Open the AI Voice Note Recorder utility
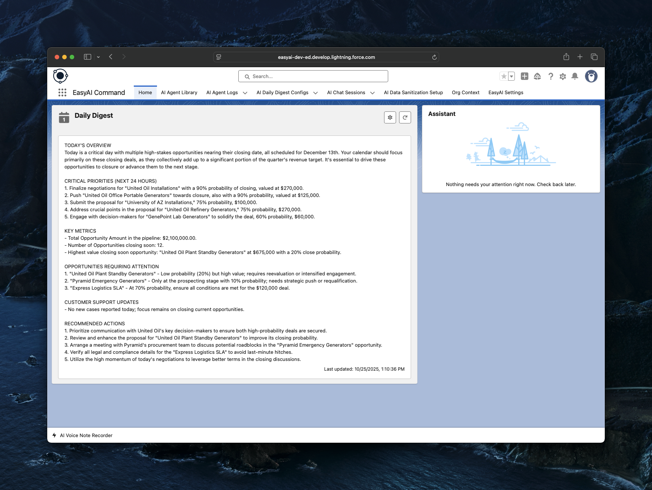 coord(86,435)
